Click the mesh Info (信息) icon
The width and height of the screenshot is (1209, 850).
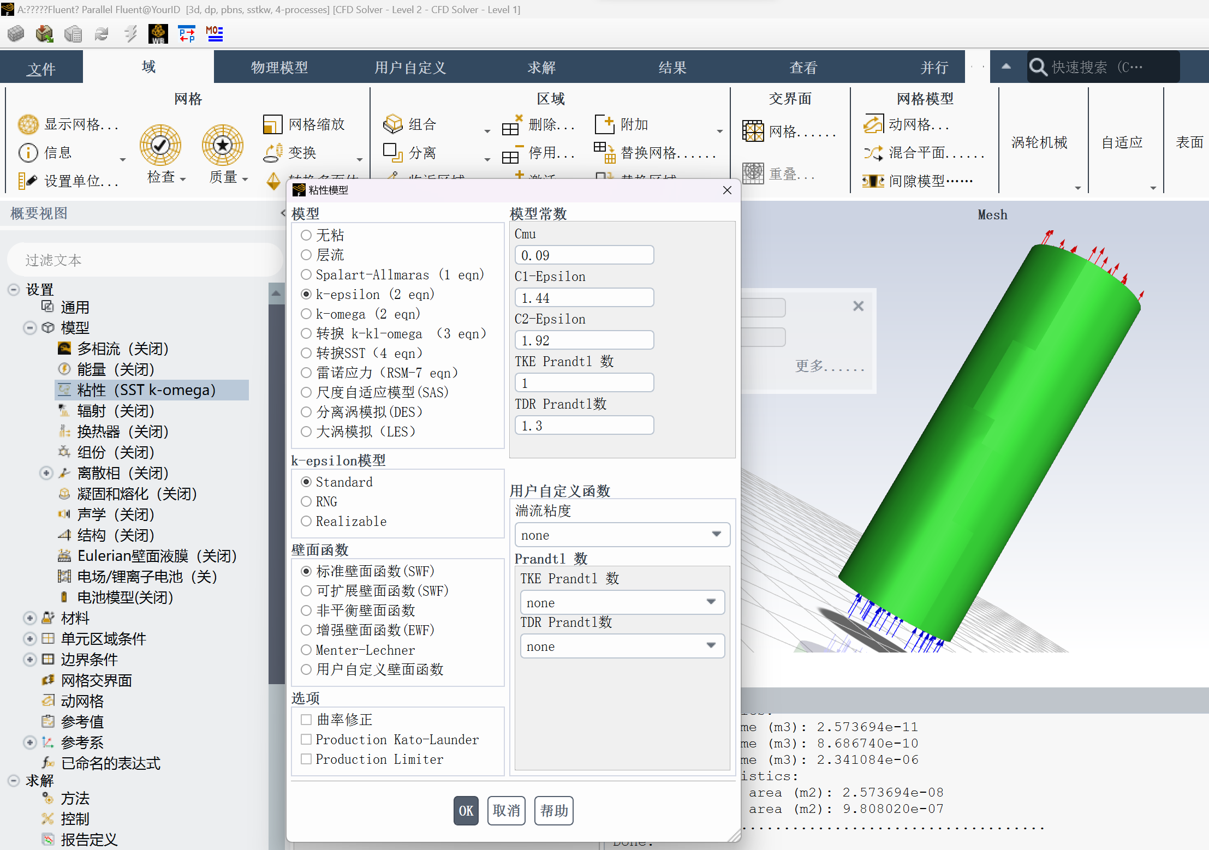(28, 153)
